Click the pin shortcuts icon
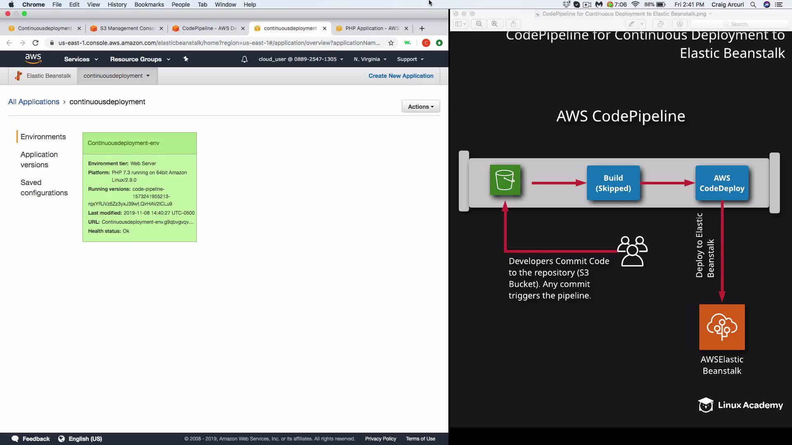 (186, 59)
